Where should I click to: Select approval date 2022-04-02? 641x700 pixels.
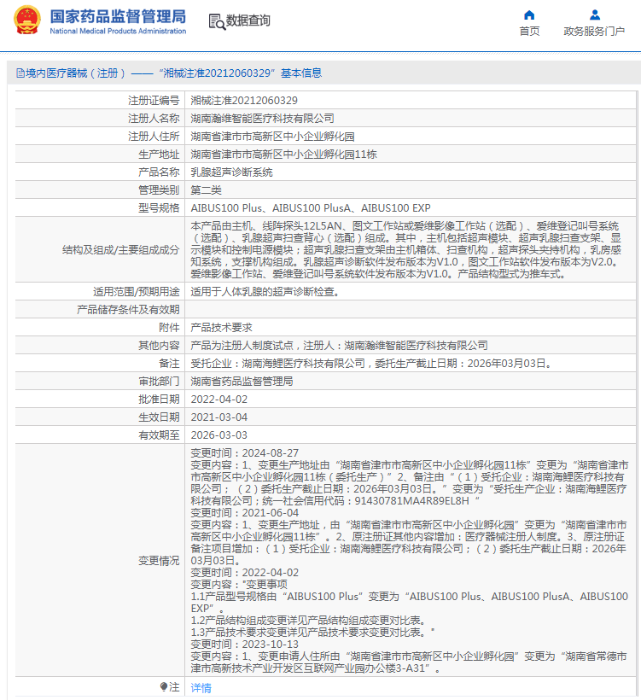tap(219, 400)
